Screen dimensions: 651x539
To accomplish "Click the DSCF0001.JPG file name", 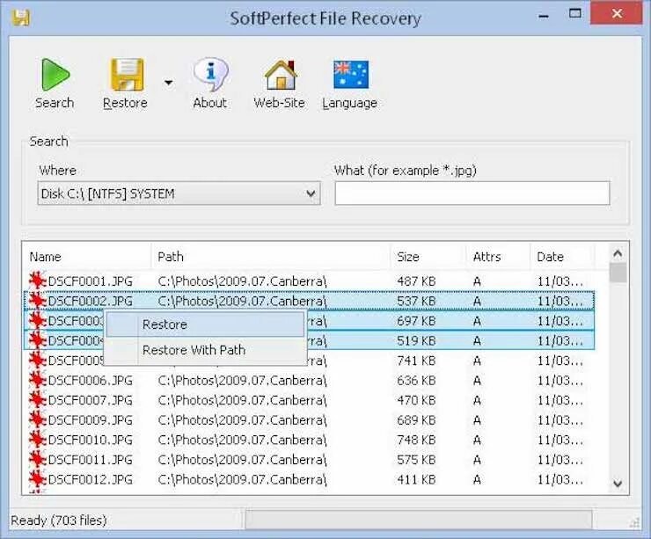I will coord(91,281).
